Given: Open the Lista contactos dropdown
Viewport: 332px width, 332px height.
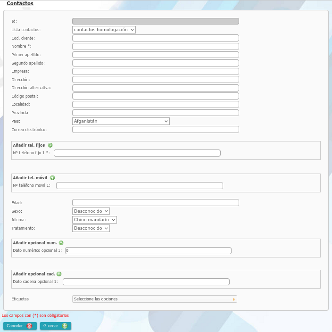Looking at the screenshot, I should [x=104, y=30].
